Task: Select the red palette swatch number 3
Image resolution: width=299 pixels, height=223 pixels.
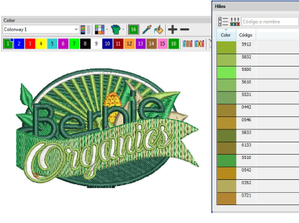Action: (30, 44)
